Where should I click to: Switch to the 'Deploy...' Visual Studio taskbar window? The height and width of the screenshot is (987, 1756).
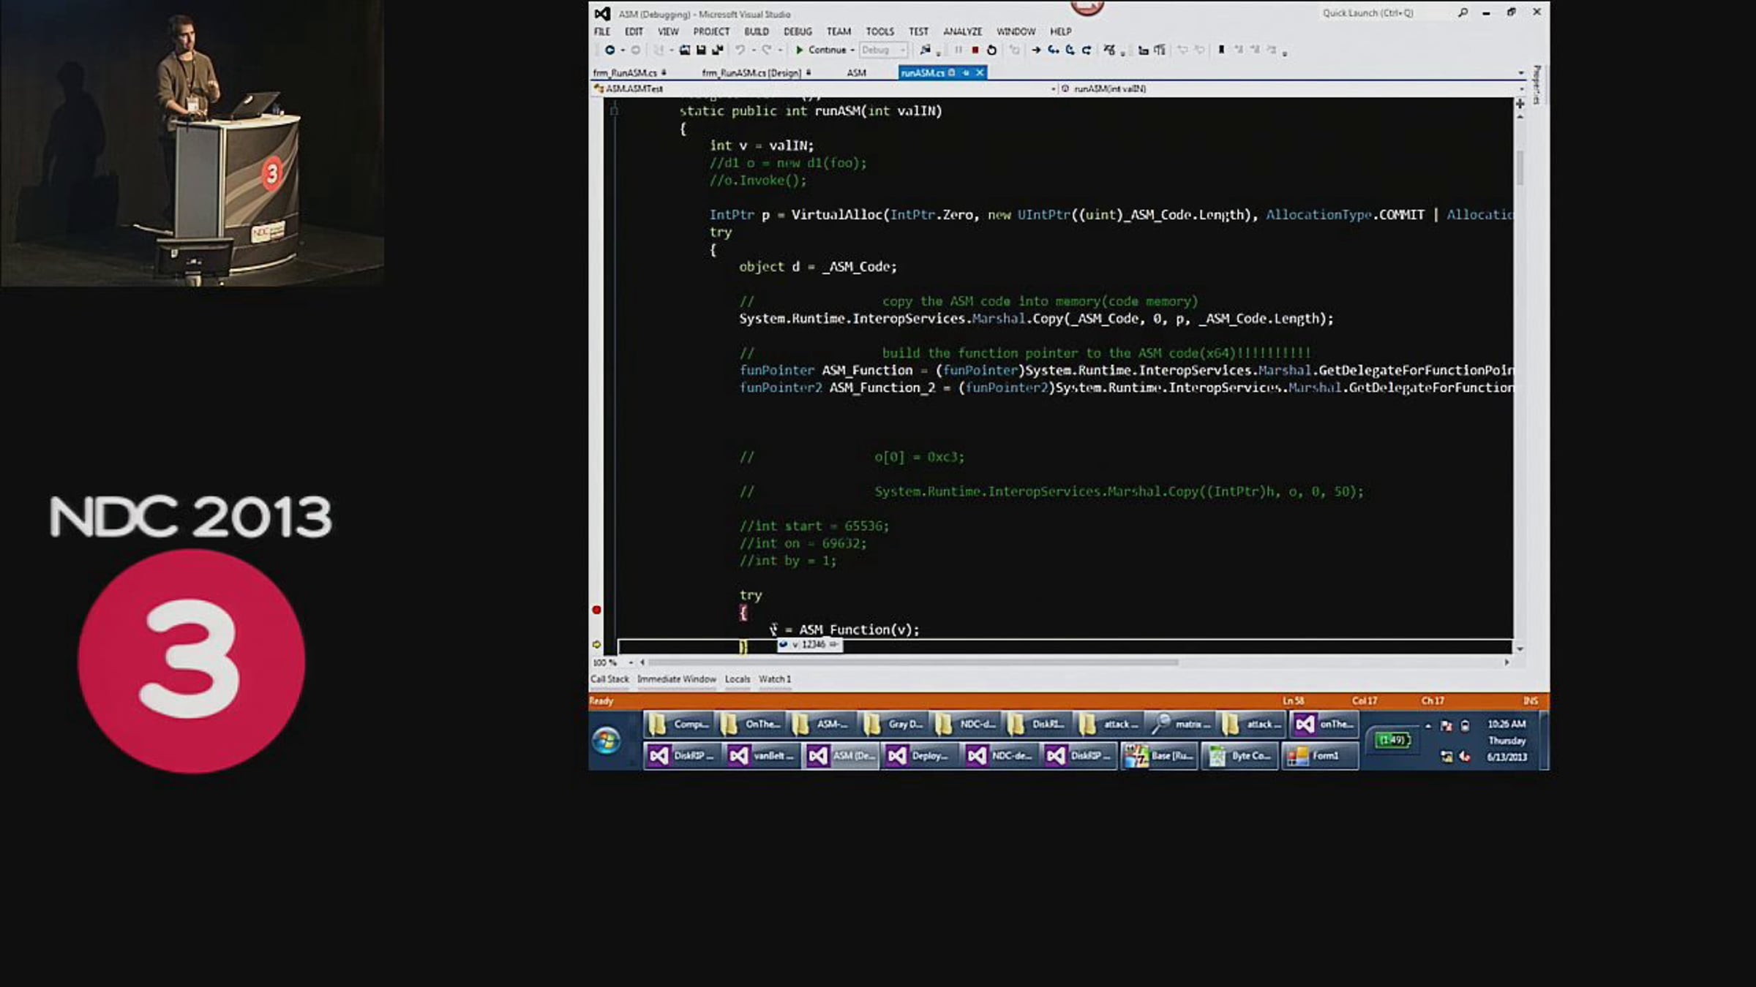point(920,756)
